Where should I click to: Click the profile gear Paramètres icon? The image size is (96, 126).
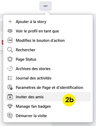tap(10, 87)
